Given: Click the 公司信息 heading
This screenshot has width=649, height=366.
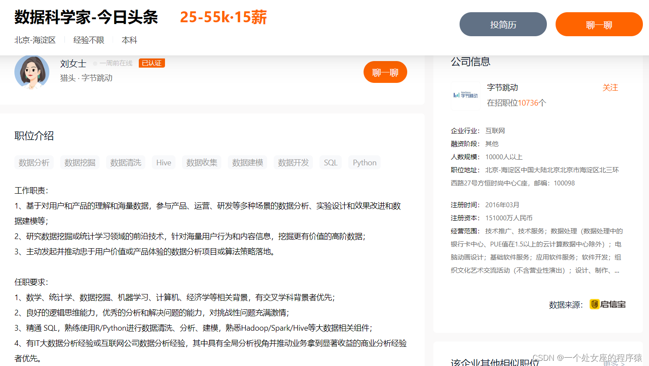Looking at the screenshot, I should point(470,62).
